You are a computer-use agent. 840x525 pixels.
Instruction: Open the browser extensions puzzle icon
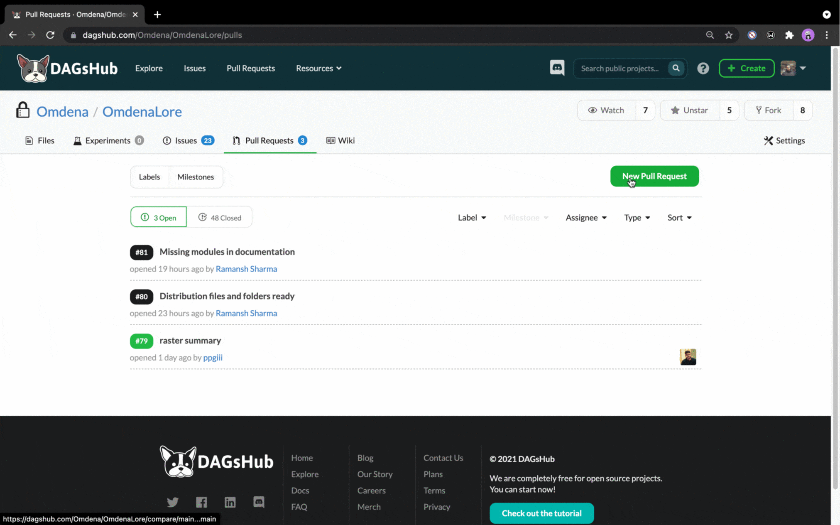pyautogui.click(x=789, y=35)
